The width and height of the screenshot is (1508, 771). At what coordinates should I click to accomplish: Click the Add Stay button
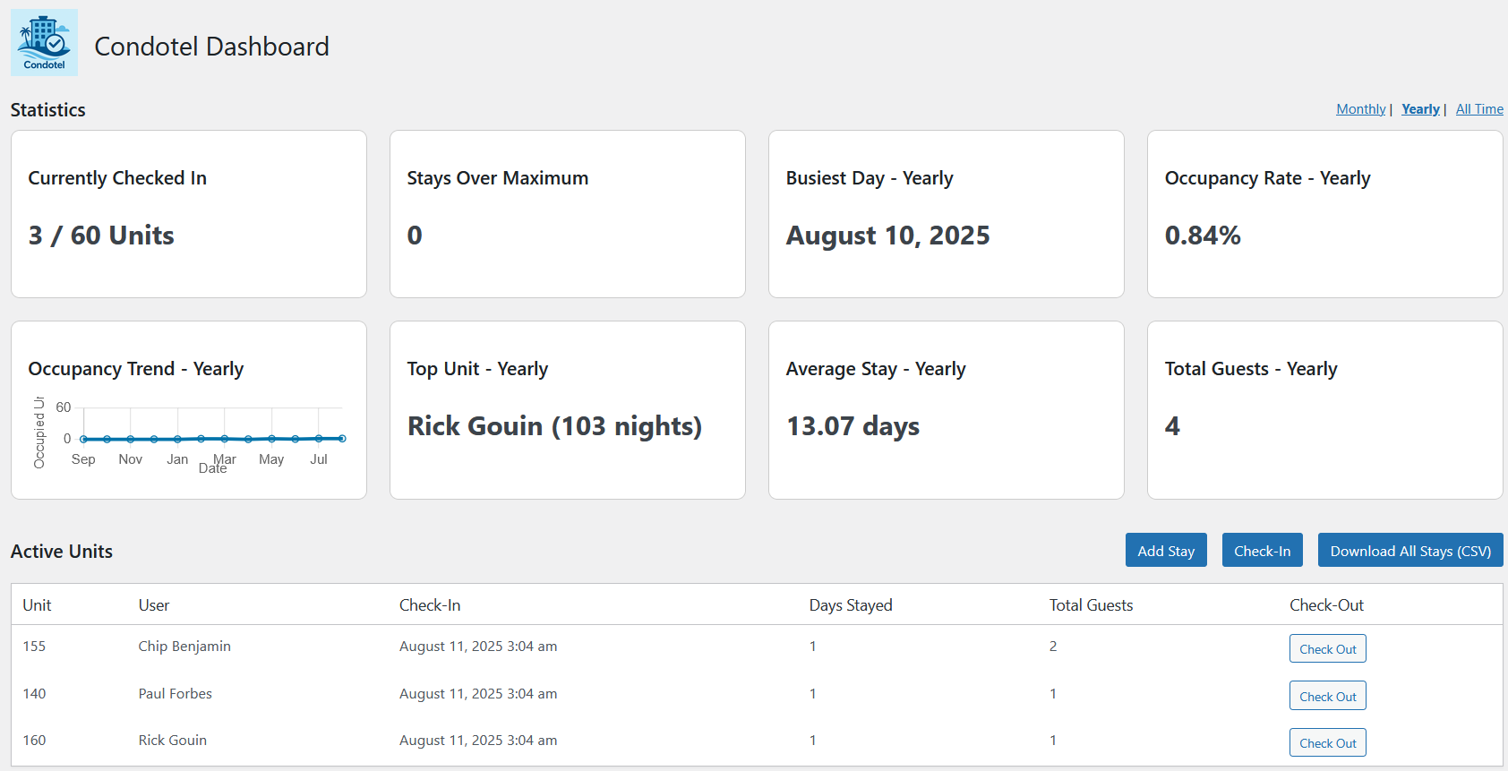coord(1166,551)
